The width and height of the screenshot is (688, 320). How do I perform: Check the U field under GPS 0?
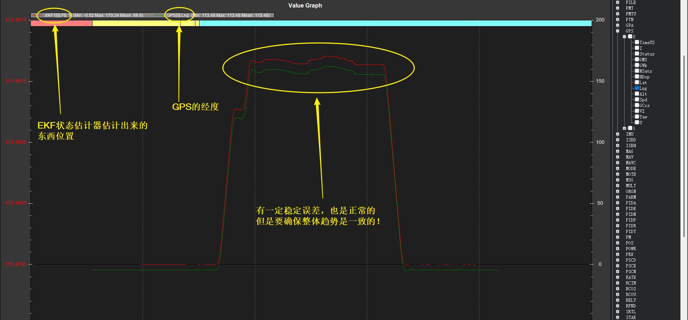[637, 122]
